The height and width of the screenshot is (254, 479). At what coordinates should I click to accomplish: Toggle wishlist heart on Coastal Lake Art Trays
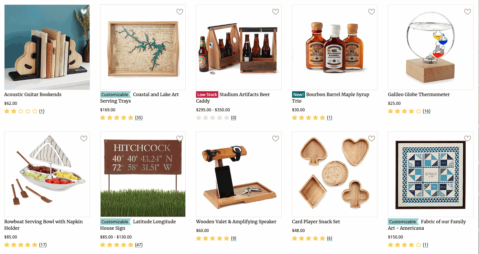pyautogui.click(x=180, y=12)
